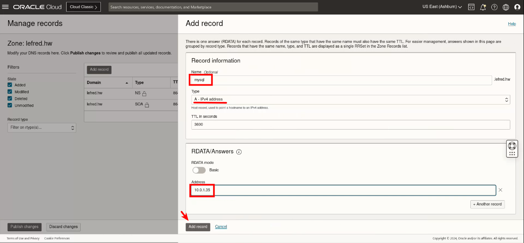Remove the address entry with X icon
This screenshot has width=524, height=243.
point(501,190)
